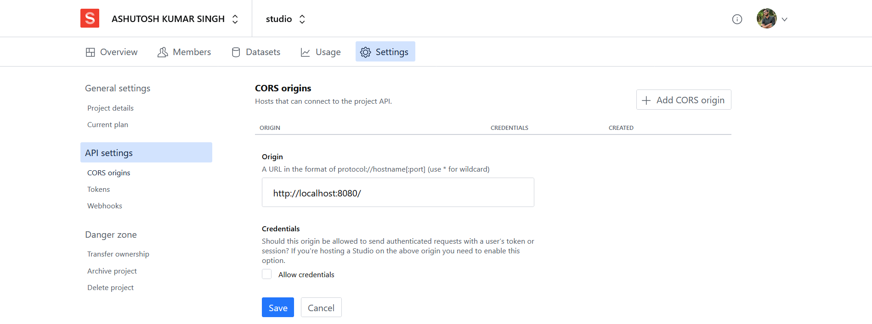Select the Delete project option
872x324 pixels.
click(110, 287)
